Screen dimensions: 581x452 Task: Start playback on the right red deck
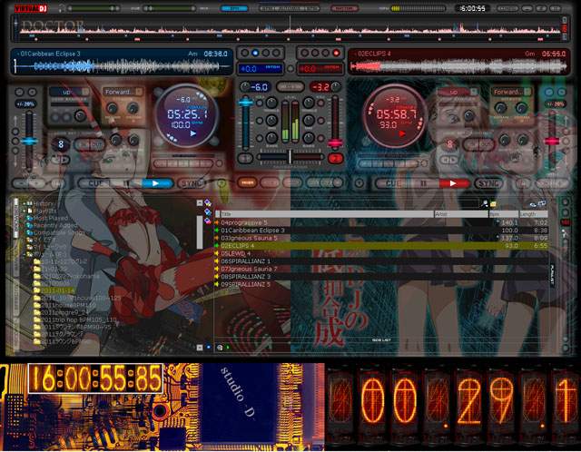tap(454, 183)
